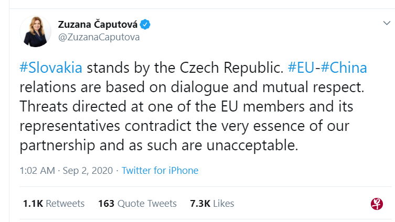Click the red watermark logo icon

(377, 204)
